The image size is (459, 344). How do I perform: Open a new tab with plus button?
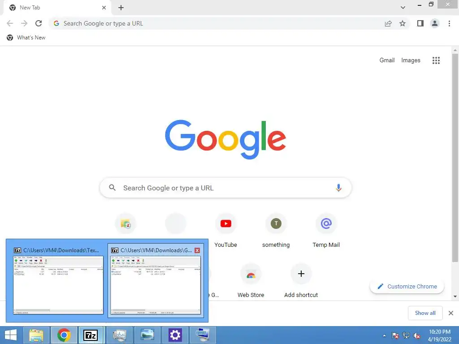pyautogui.click(x=121, y=8)
